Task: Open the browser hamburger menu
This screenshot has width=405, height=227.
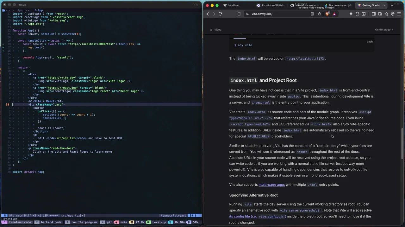Action: click(x=399, y=14)
